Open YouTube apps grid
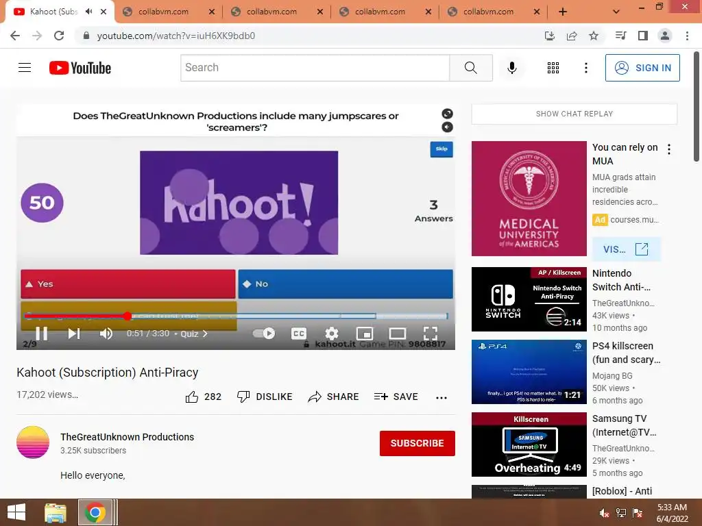The height and width of the screenshot is (526, 702). (x=553, y=68)
